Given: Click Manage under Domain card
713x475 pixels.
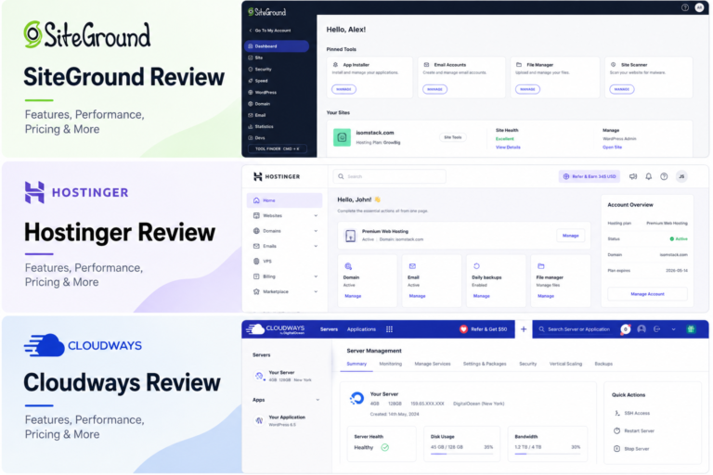Looking at the screenshot, I should click(x=353, y=296).
